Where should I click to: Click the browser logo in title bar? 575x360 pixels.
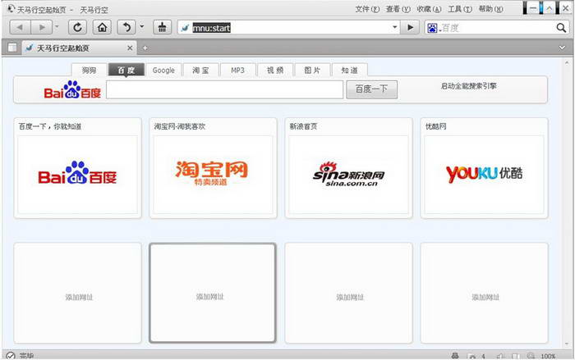click(x=11, y=8)
